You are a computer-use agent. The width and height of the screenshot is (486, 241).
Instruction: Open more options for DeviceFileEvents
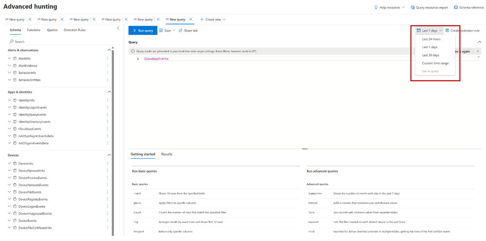(x=108, y=192)
